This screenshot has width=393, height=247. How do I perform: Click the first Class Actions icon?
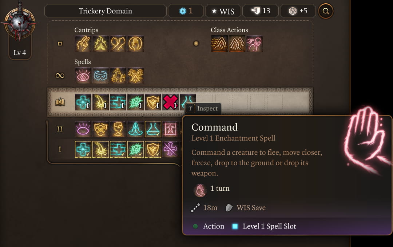coord(219,44)
